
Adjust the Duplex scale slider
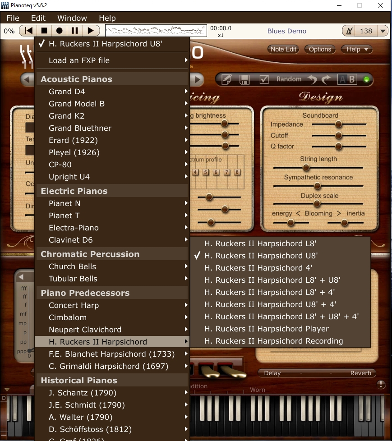[x=317, y=204]
